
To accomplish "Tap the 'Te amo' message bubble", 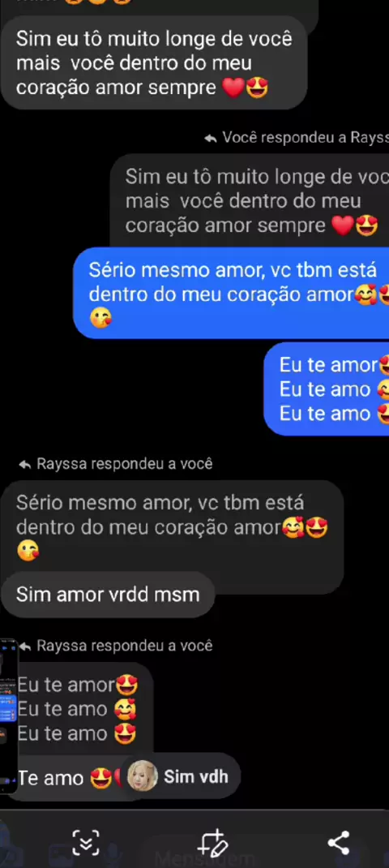I will coord(66,778).
